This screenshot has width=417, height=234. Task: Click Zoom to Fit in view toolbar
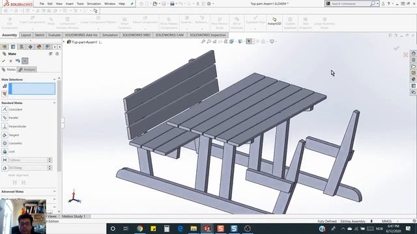[203, 42]
